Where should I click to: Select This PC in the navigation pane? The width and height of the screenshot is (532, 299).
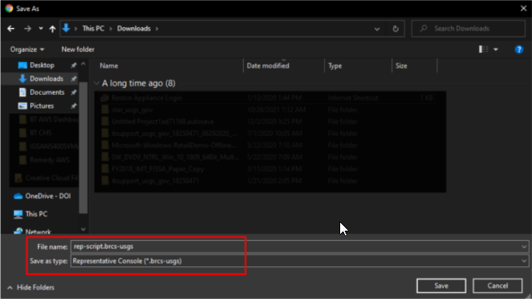pos(37,214)
